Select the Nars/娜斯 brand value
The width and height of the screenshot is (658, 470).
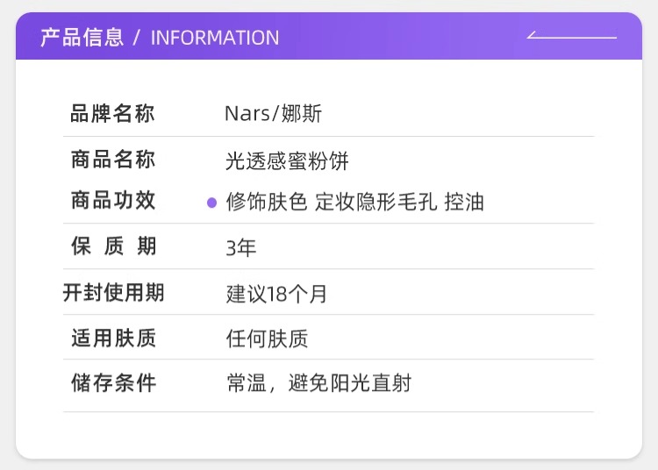pos(273,114)
